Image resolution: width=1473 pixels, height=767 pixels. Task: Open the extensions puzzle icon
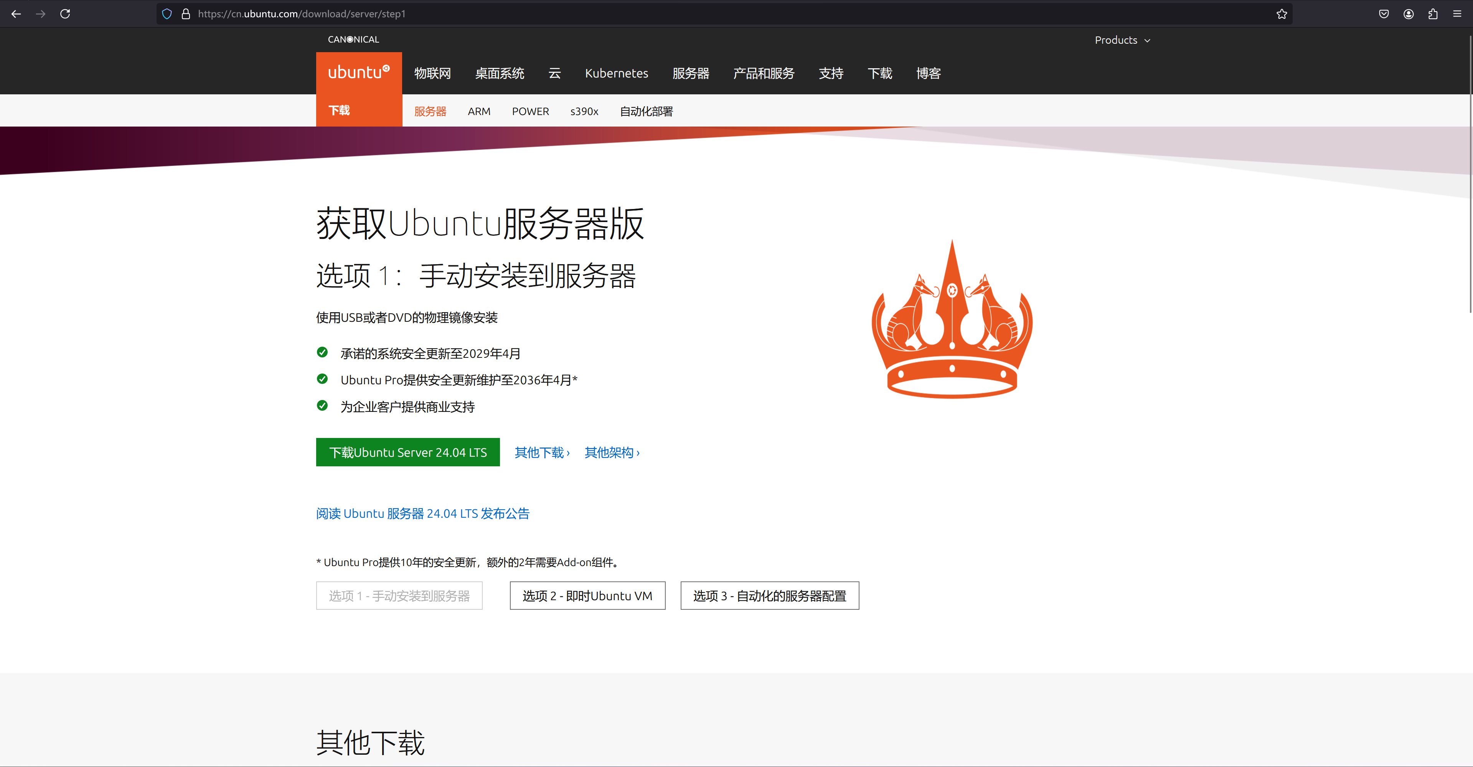pyautogui.click(x=1433, y=14)
